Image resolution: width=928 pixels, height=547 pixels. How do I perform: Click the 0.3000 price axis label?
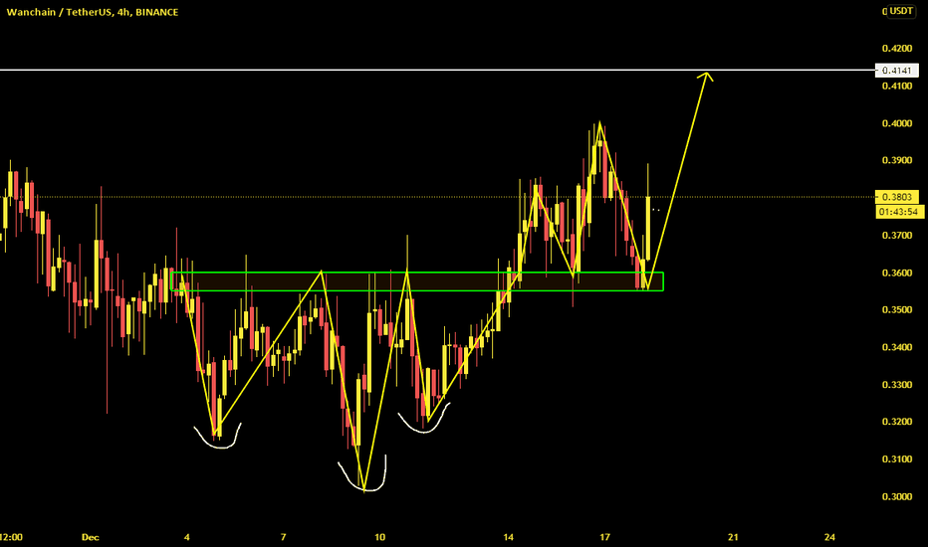point(896,496)
